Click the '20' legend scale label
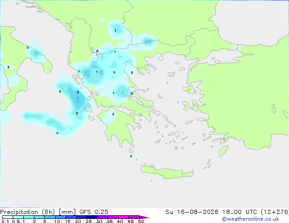 [x=78, y=221]
